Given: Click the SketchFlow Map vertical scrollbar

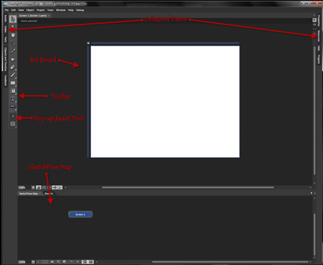Looking at the screenshot, I should [x=314, y=234].
